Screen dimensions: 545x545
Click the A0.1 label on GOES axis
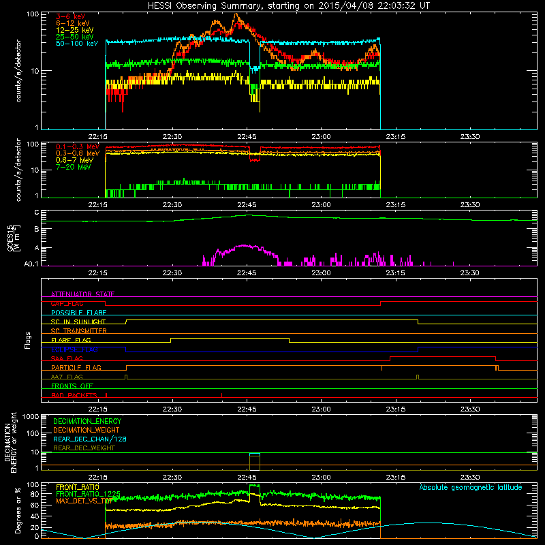[x=31, y=264]
